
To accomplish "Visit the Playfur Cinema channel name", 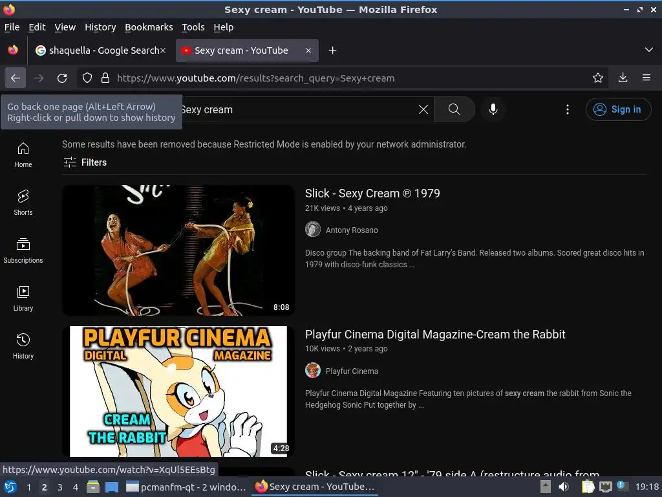I will point(352,371).
